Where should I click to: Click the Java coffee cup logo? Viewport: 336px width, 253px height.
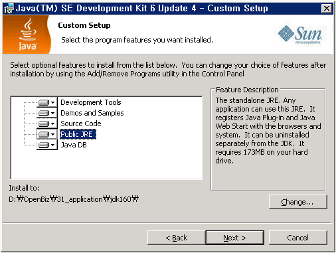coord(27,35)
